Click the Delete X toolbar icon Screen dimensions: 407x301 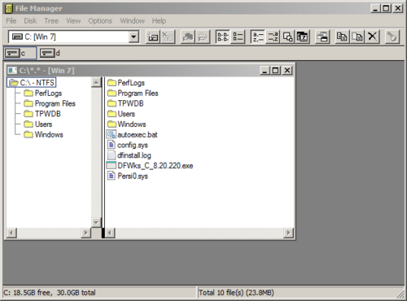(x=372, y=37)
